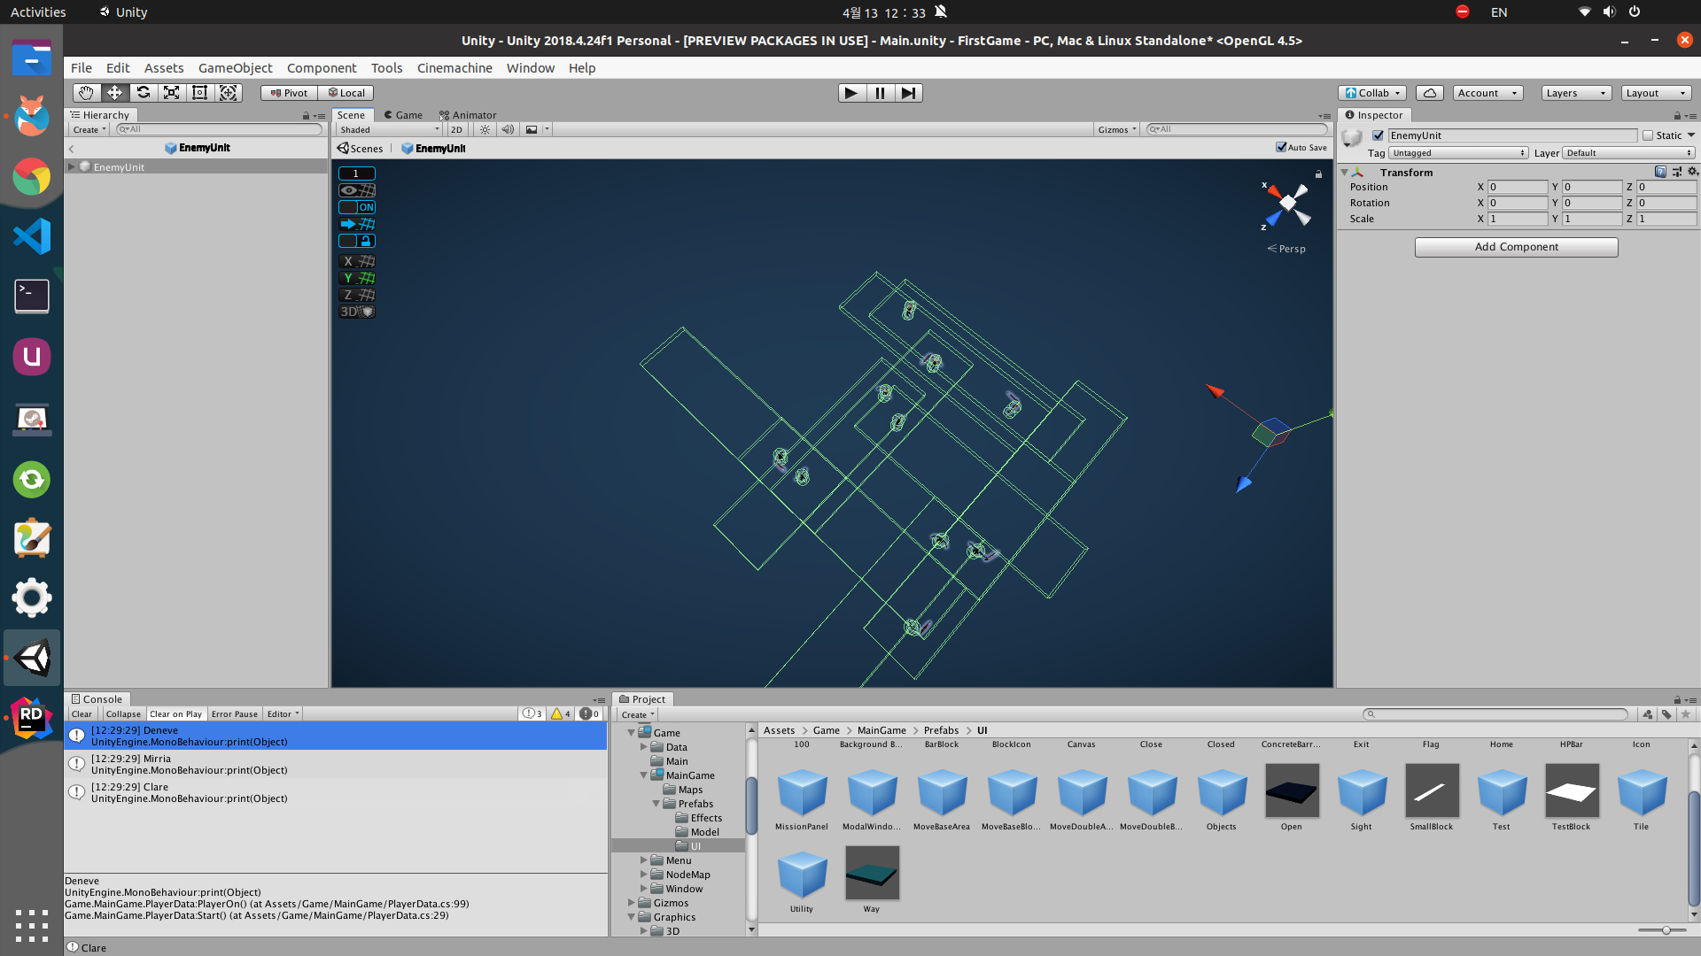Open the Gizmos dropdown
The height and width of the screenshot is (956, 1701).
1117,129
